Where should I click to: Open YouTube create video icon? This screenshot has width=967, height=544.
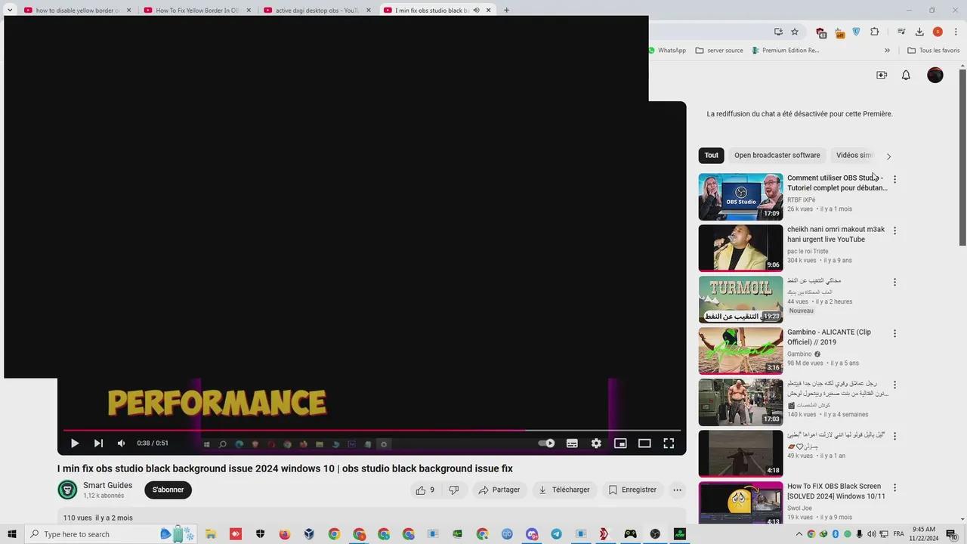click(x=882, y=75)
